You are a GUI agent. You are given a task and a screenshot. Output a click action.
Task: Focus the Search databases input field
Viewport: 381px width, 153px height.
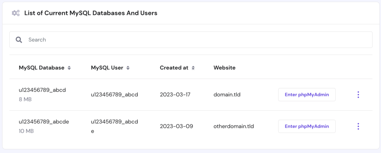197,39
